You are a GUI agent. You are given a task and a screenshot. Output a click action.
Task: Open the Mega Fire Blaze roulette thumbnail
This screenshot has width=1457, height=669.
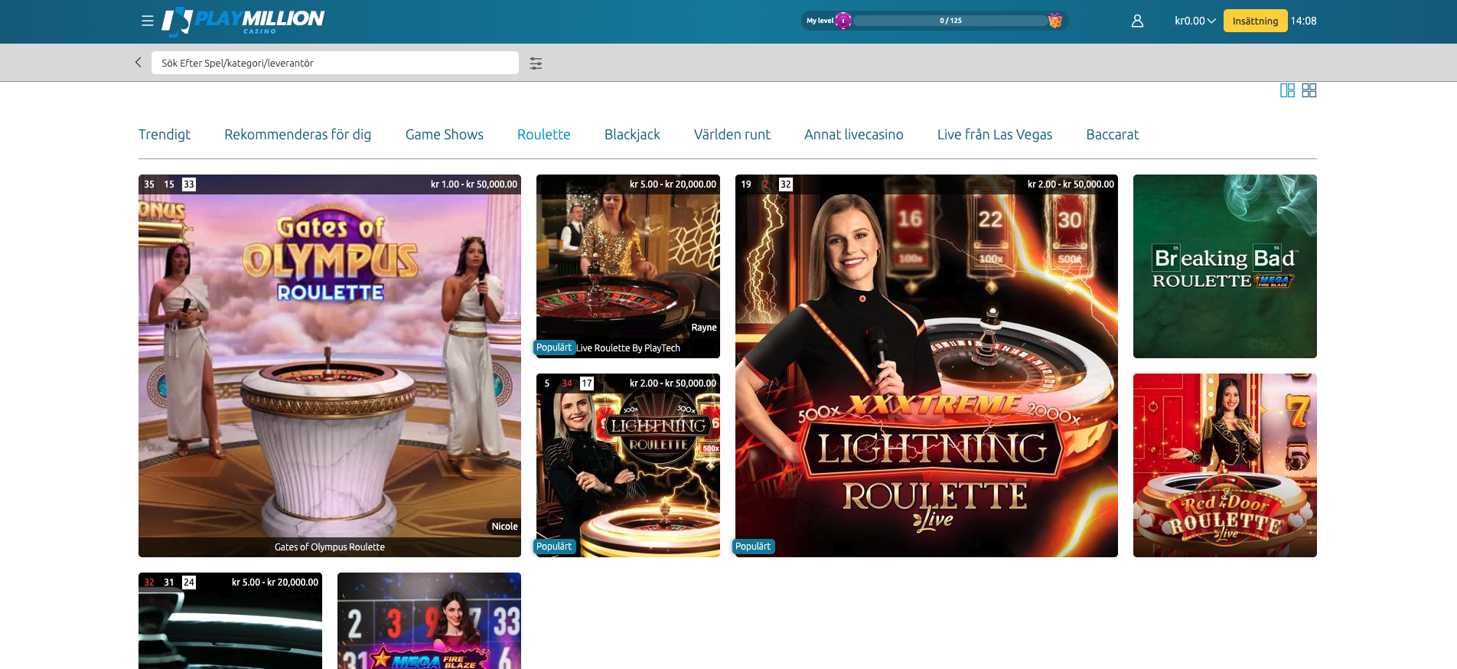click(x=429, y=621)
